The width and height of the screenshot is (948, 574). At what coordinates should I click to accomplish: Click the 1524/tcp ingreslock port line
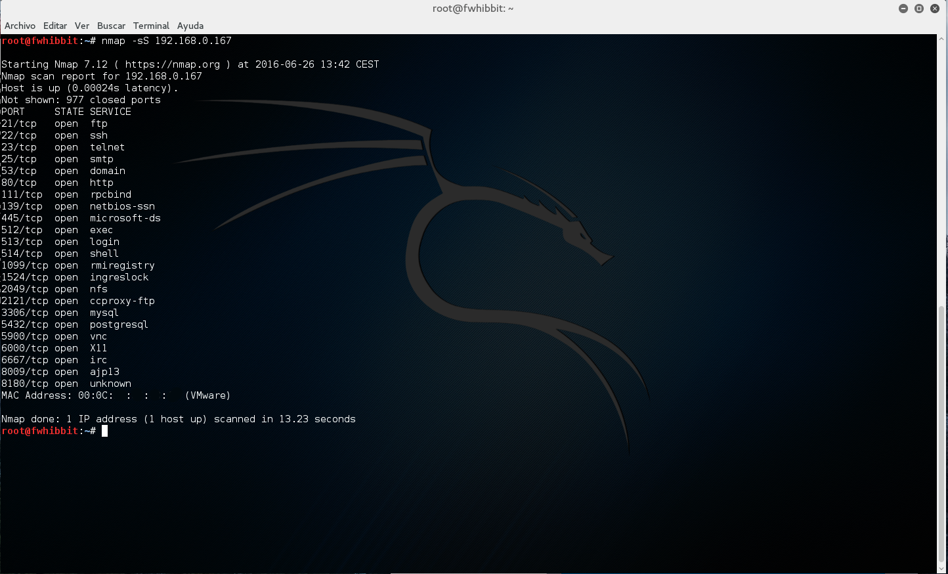point(75,277)
